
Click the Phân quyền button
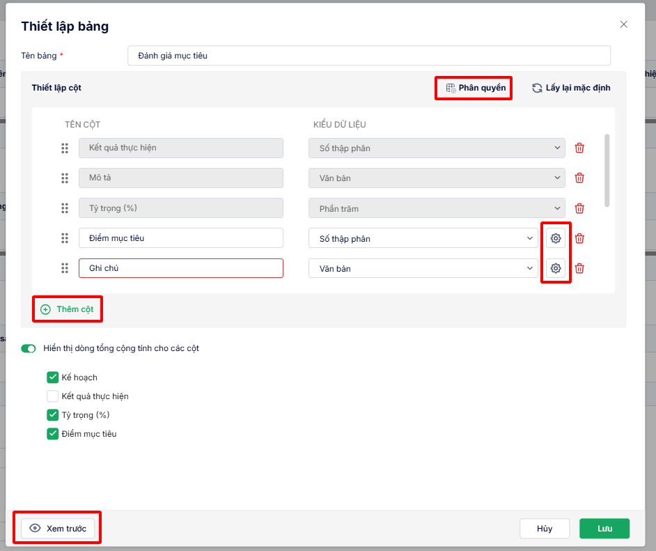[x=476, y=88]
